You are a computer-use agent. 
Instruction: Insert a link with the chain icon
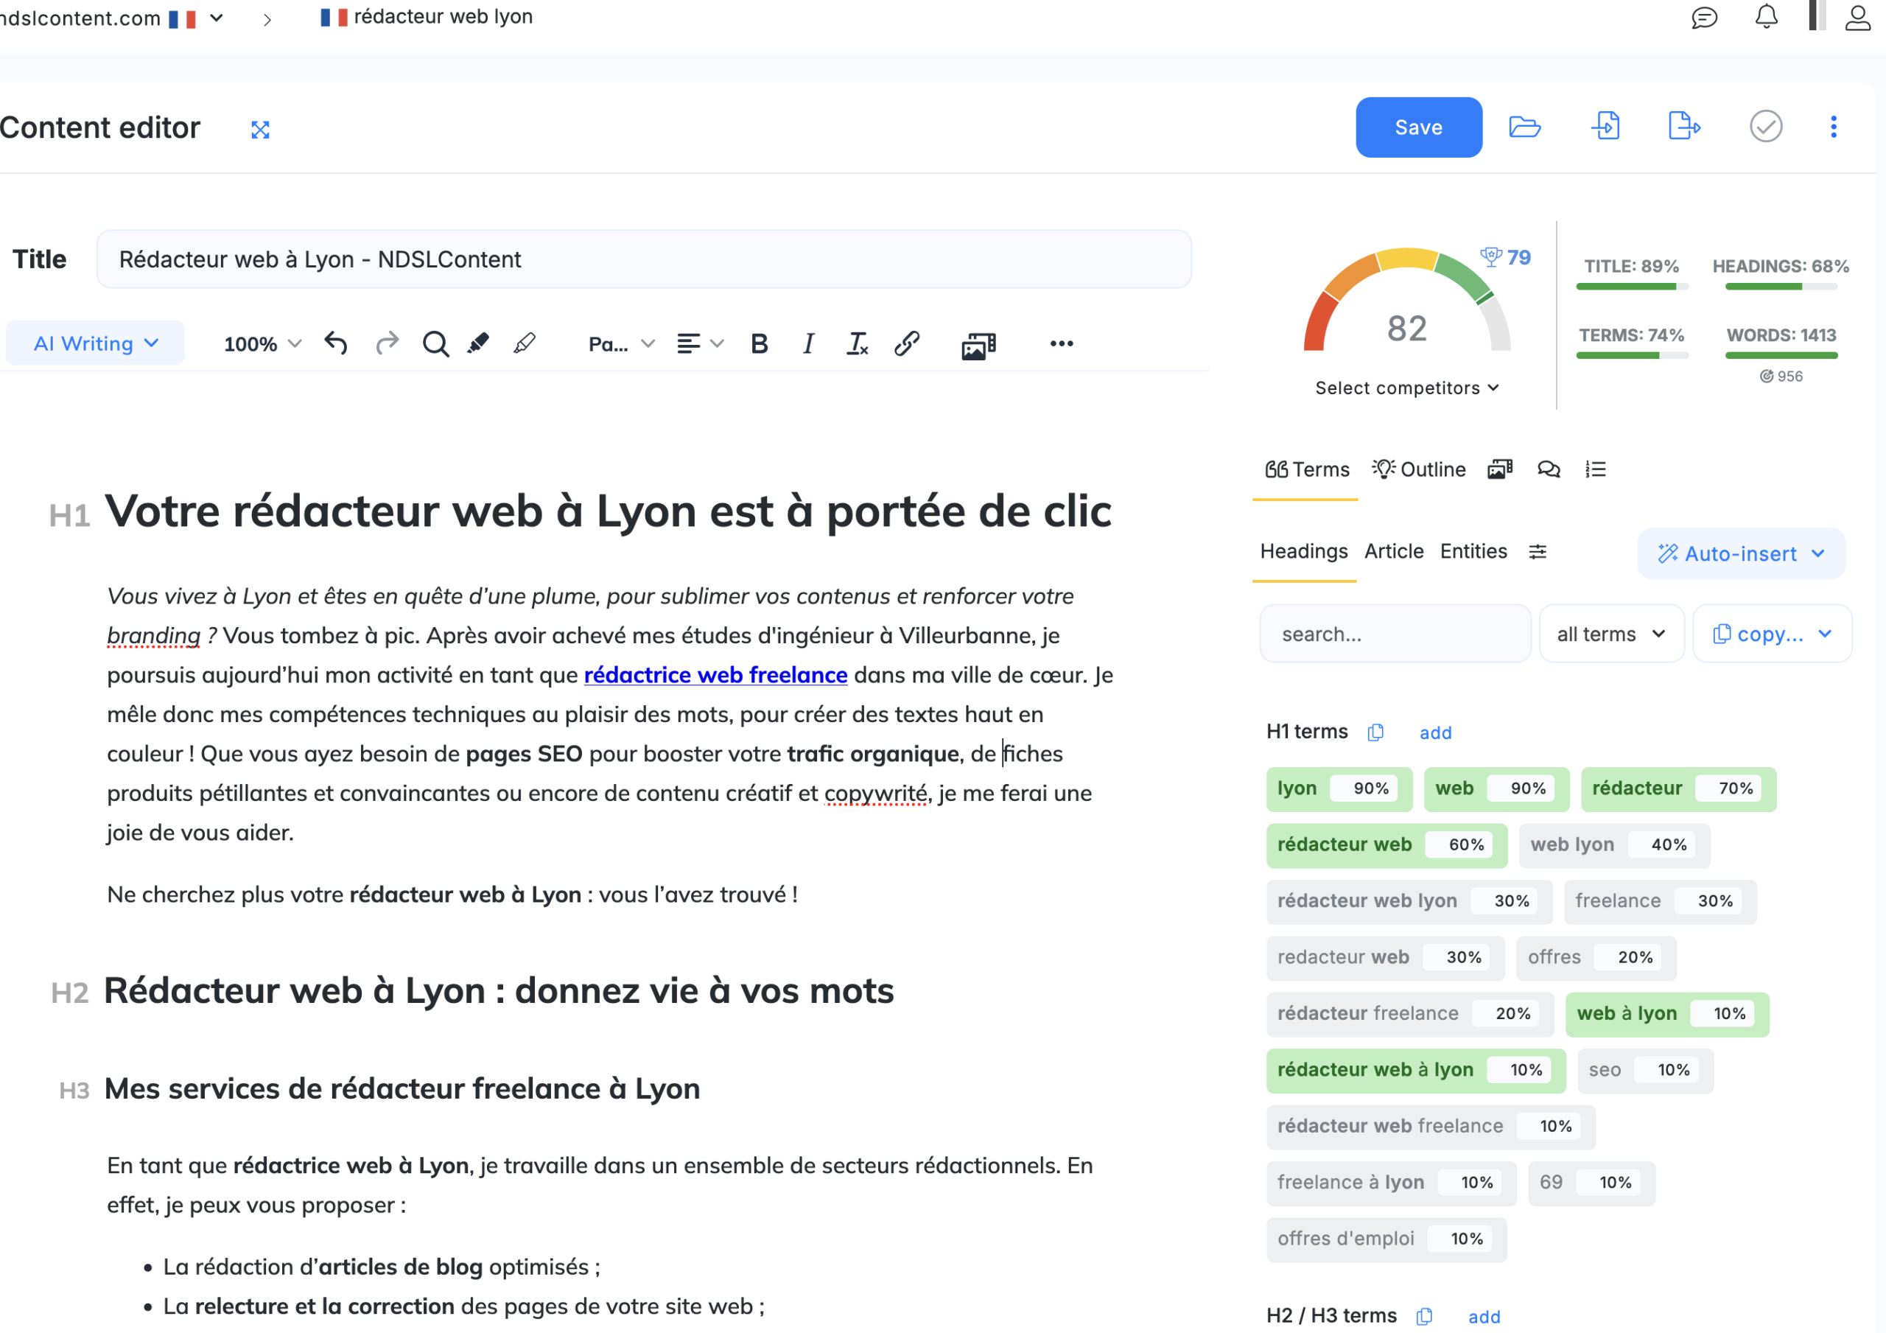906,343
